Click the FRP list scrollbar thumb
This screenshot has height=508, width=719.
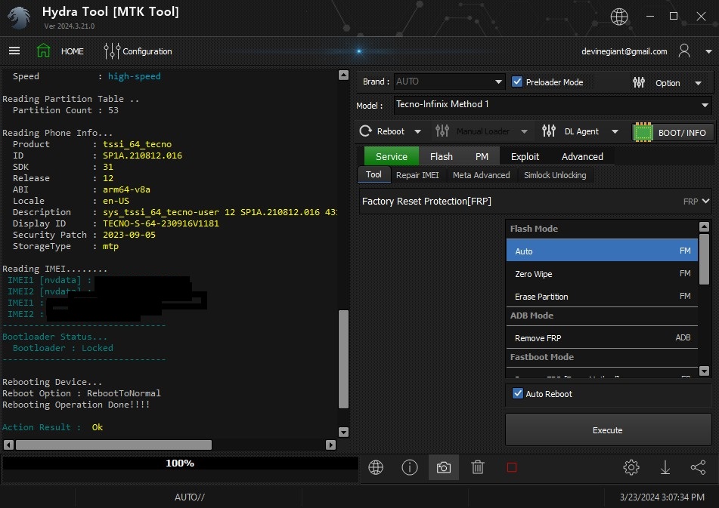(705, 259)
